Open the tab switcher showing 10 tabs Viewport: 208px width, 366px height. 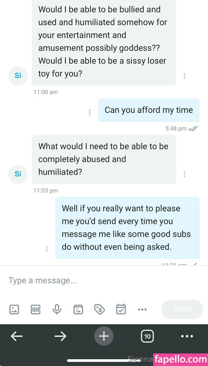147,336
